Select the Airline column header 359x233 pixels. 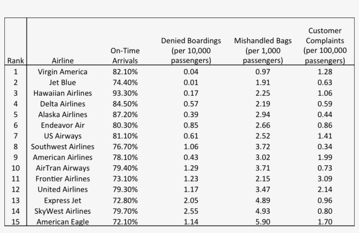click(63, 61)
